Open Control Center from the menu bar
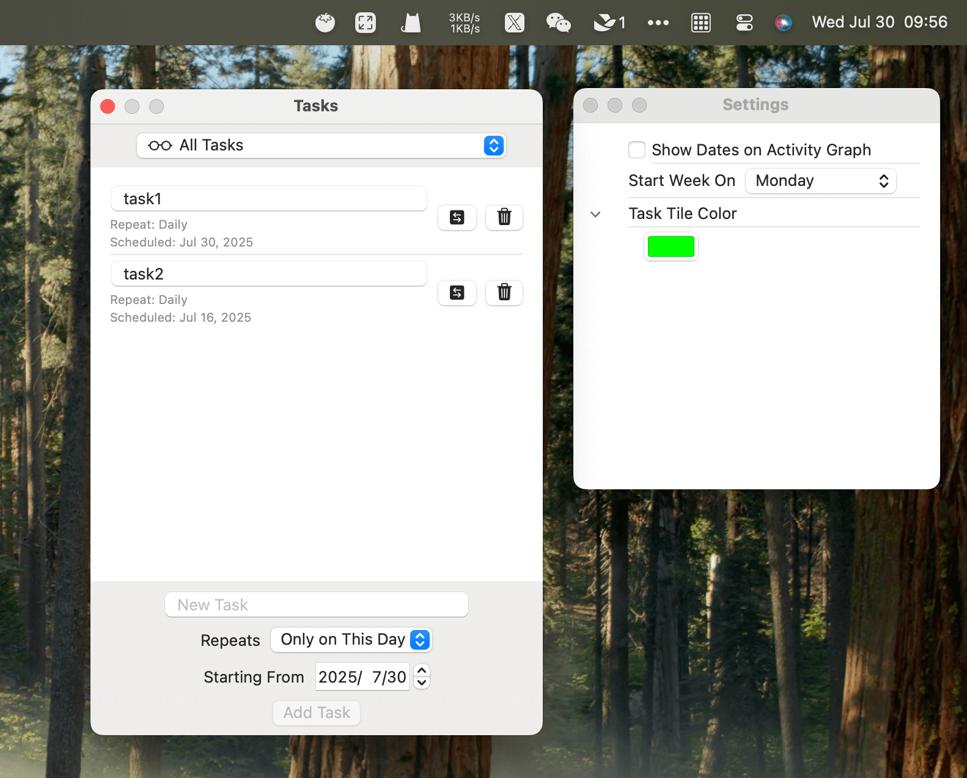The image size is (967, 778). (744, 23)
